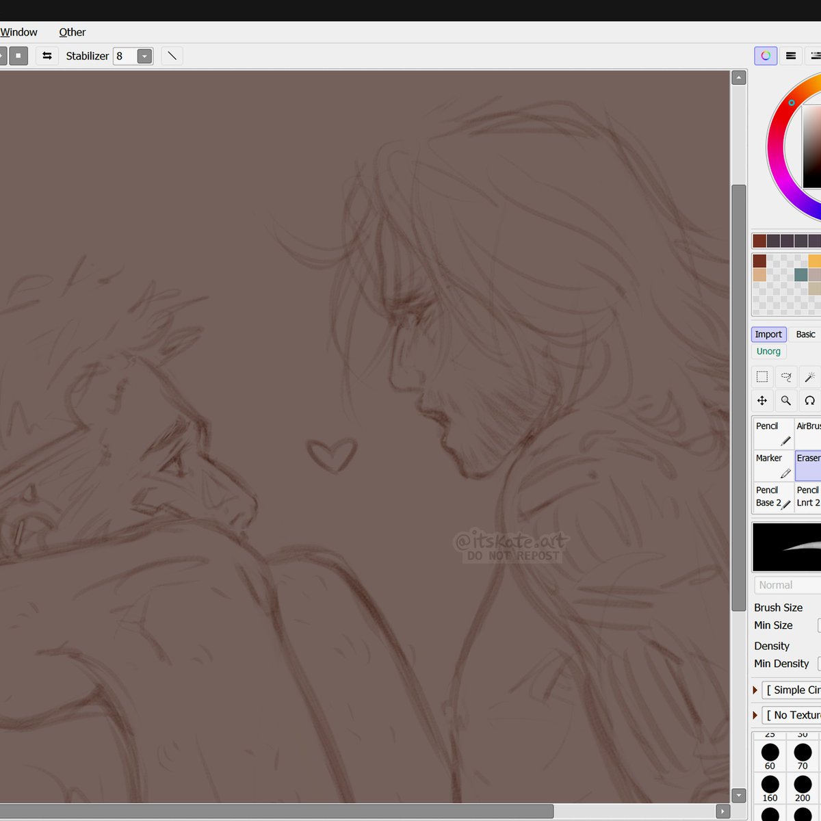Choose the Pencil brush
821x821 pixels.
click(774, 433)
